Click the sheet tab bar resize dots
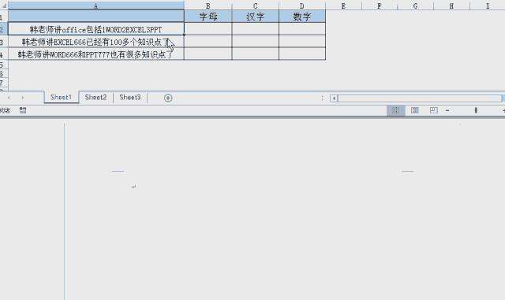This screenshot has width=505, height=300. point(323,98)
